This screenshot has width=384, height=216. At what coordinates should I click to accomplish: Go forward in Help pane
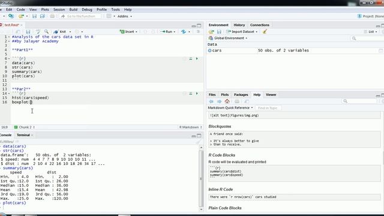[219, 101]
